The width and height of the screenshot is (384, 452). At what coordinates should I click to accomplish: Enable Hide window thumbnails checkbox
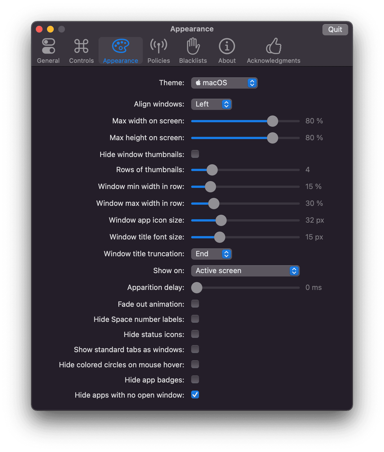click(x=195, y=154)
